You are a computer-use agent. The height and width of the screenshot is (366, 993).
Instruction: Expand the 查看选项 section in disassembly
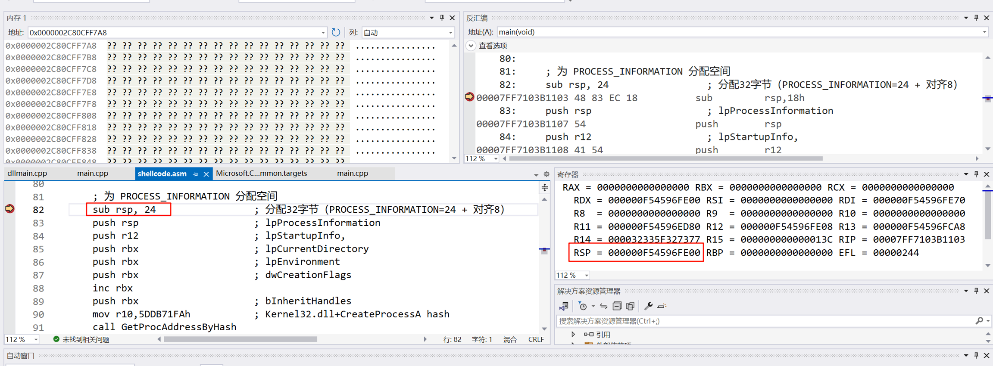[x=471, y=46]
